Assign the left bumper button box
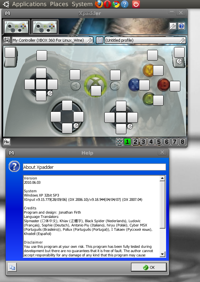 pyautogui.click(x=42, y=56)
